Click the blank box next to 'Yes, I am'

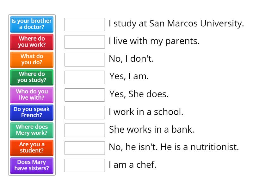click(84, 77)
